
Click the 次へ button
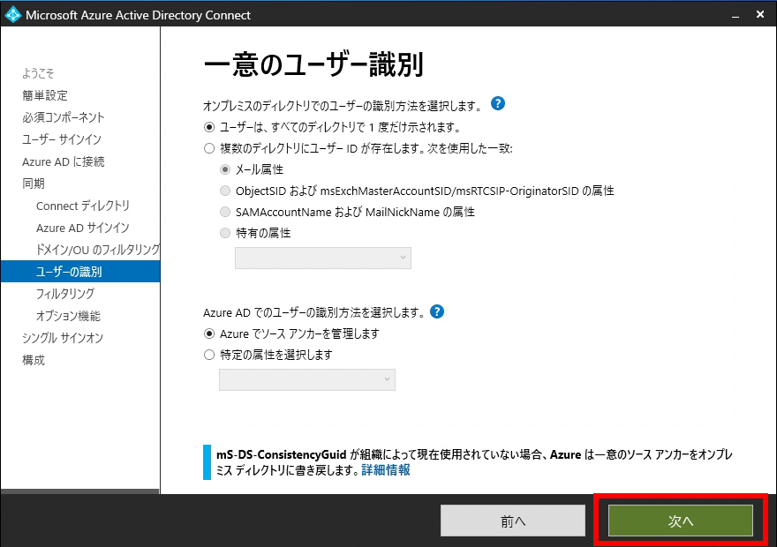point(681,521)
